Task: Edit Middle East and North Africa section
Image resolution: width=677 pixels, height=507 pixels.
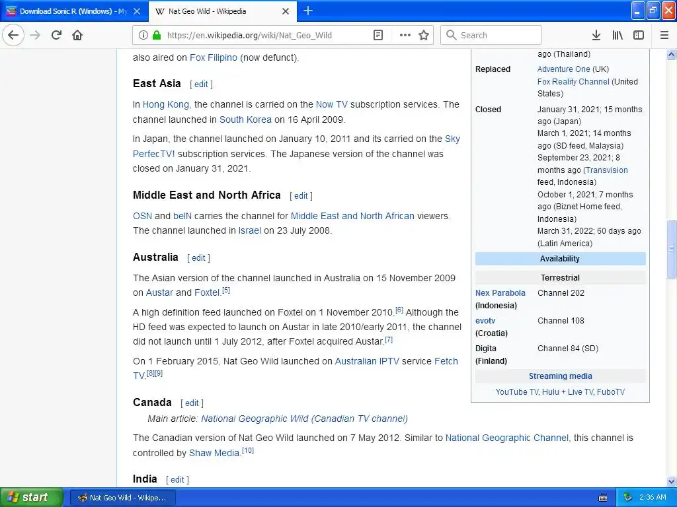Action: [301, 195]
